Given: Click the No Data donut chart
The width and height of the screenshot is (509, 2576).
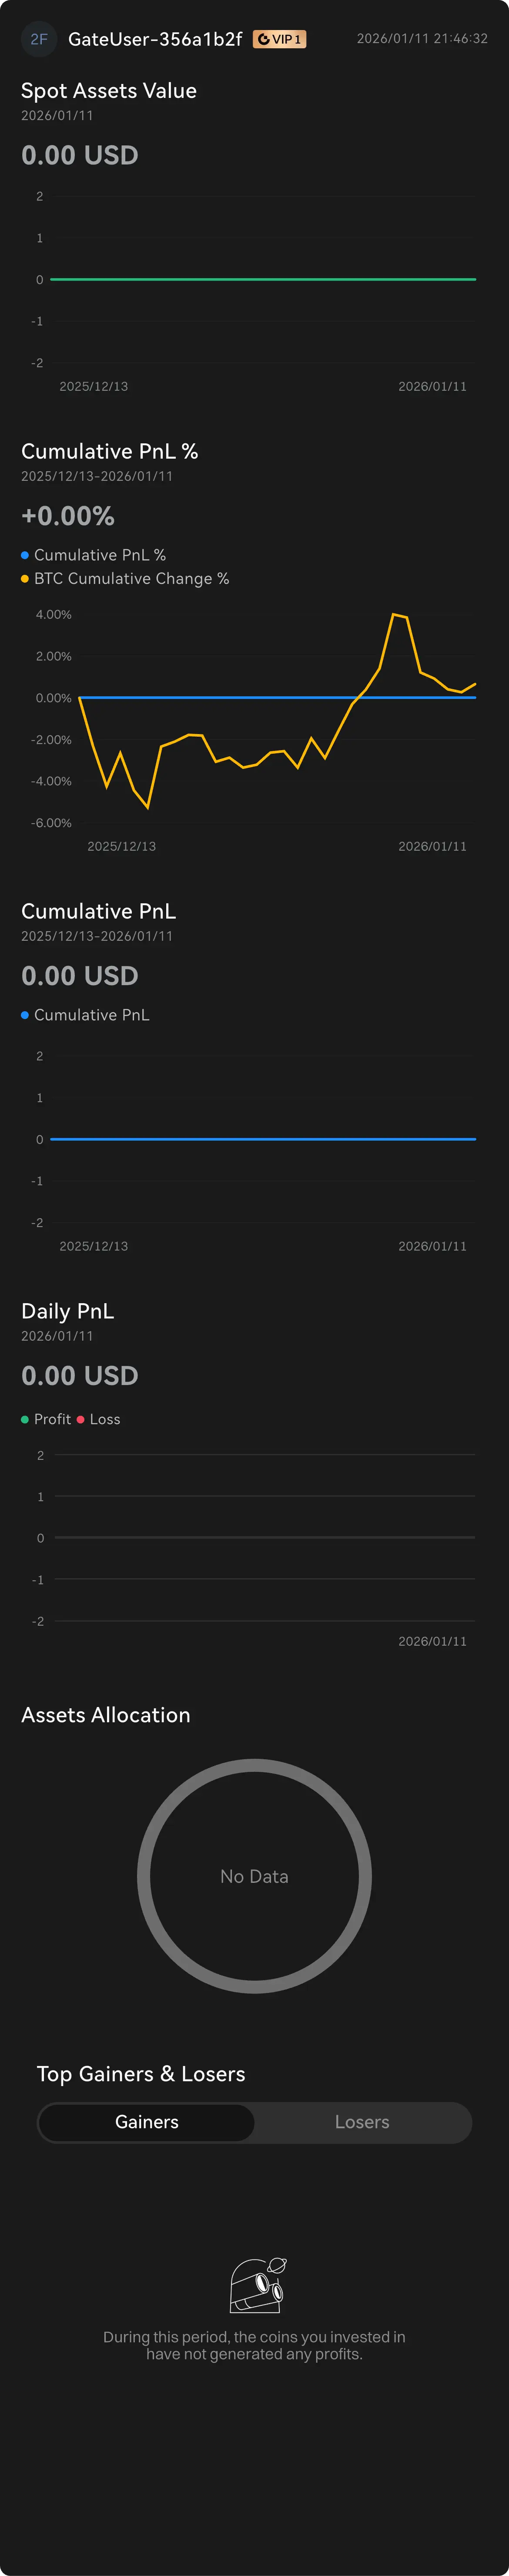Looking at the screenshot, I should tap(254, 1876).
